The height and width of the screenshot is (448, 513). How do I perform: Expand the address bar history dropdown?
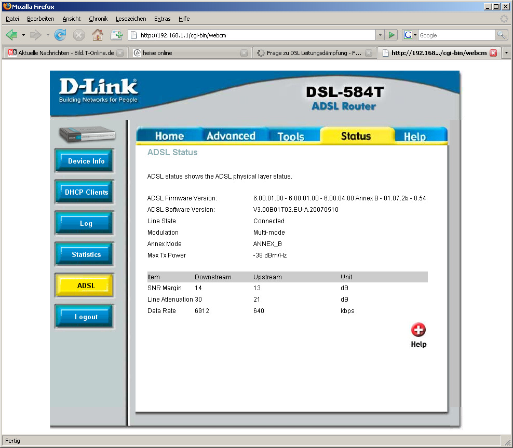(x=380, y=35)
